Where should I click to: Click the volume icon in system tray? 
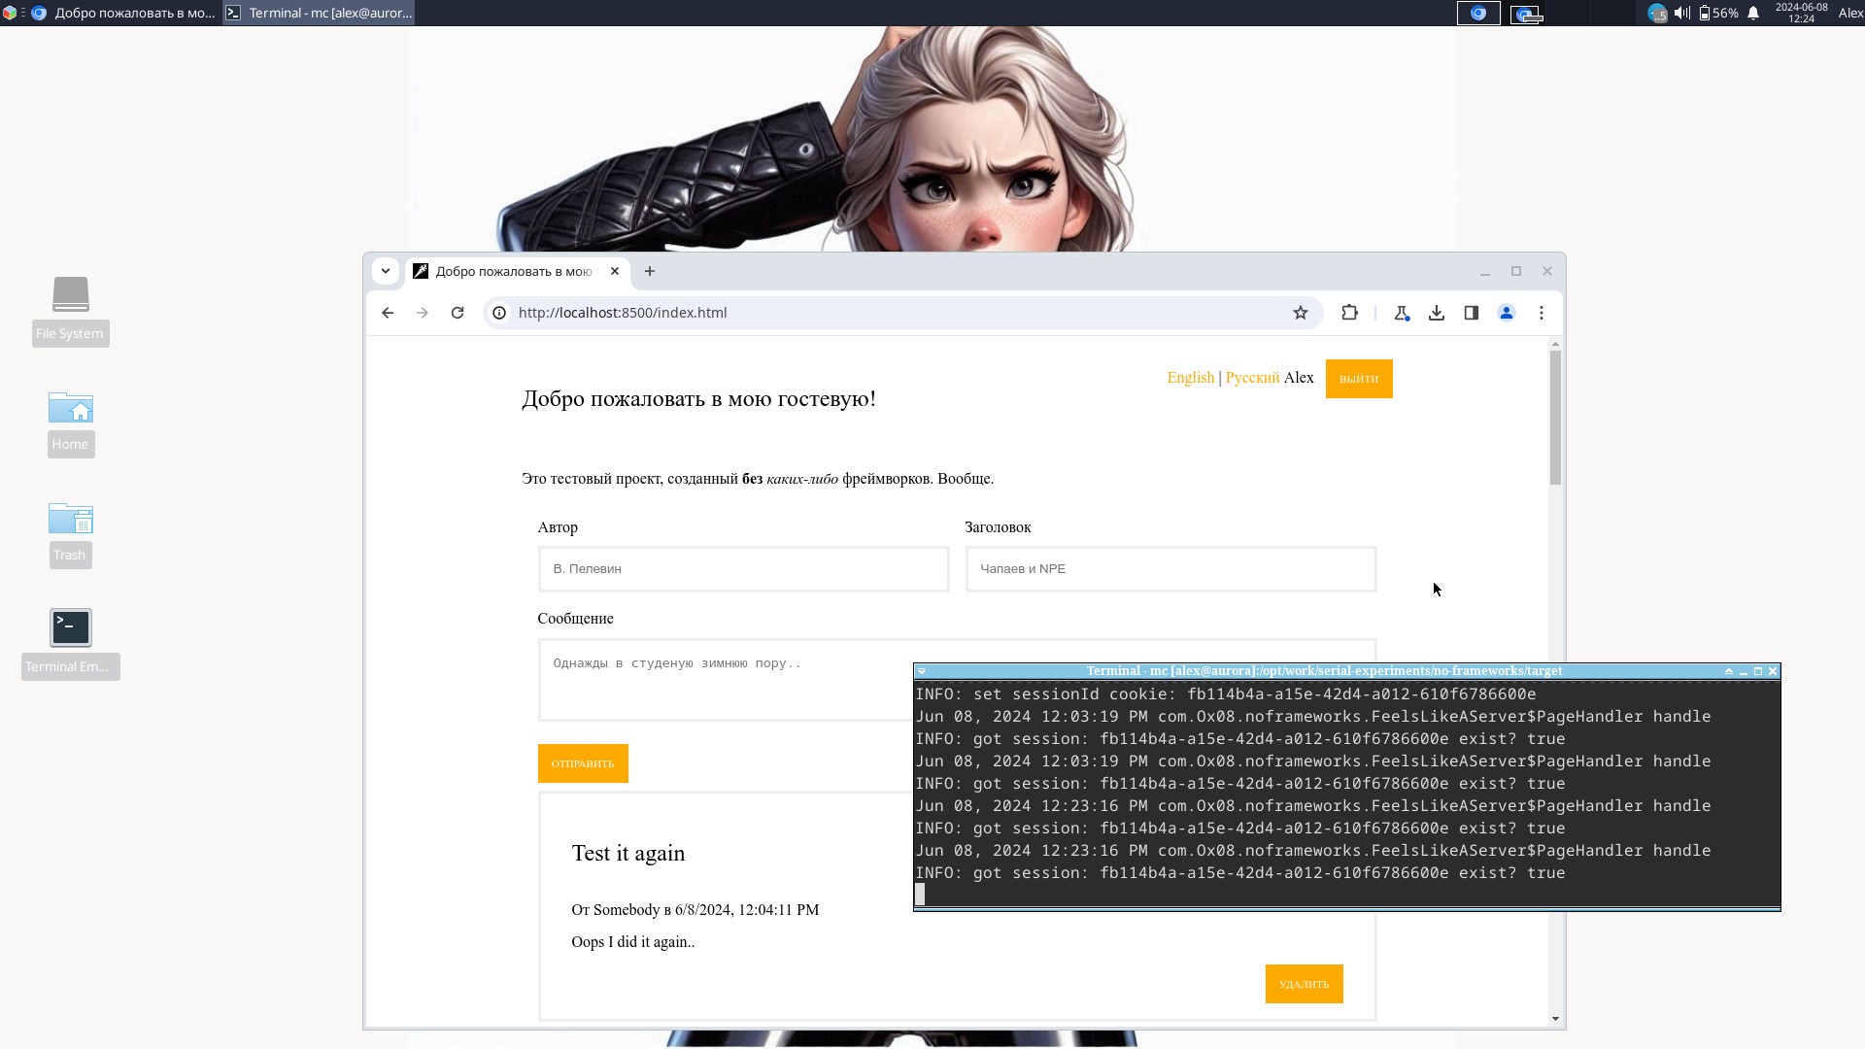[x=1682, y=13]
